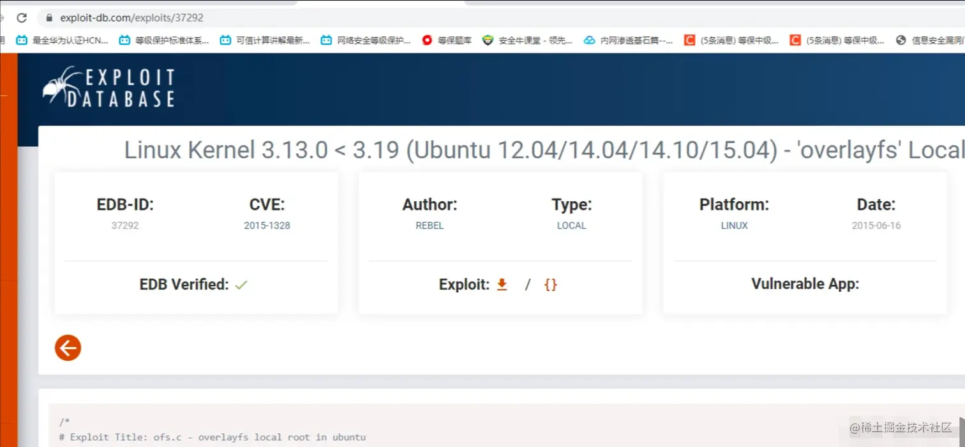This screenshot has width=965, height=447.
Task: View raw exploit via curly braces icon
Action: coord(550,285)
